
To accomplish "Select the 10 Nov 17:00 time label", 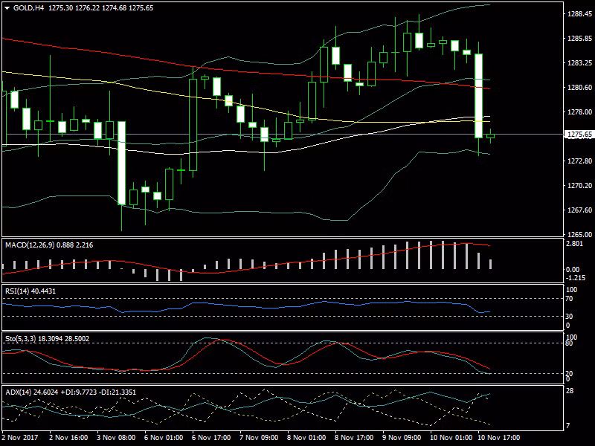I will pos(500,439).
